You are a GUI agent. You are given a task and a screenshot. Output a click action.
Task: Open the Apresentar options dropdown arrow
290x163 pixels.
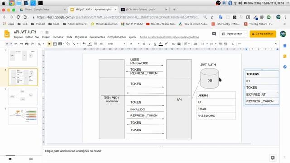click(246, 34)
